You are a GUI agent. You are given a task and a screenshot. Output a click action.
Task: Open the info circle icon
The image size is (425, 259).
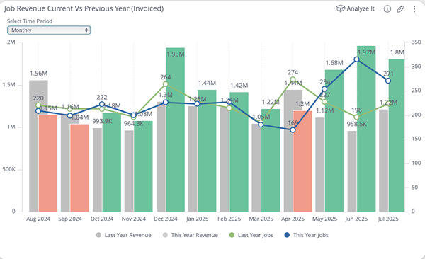point(387,9)
